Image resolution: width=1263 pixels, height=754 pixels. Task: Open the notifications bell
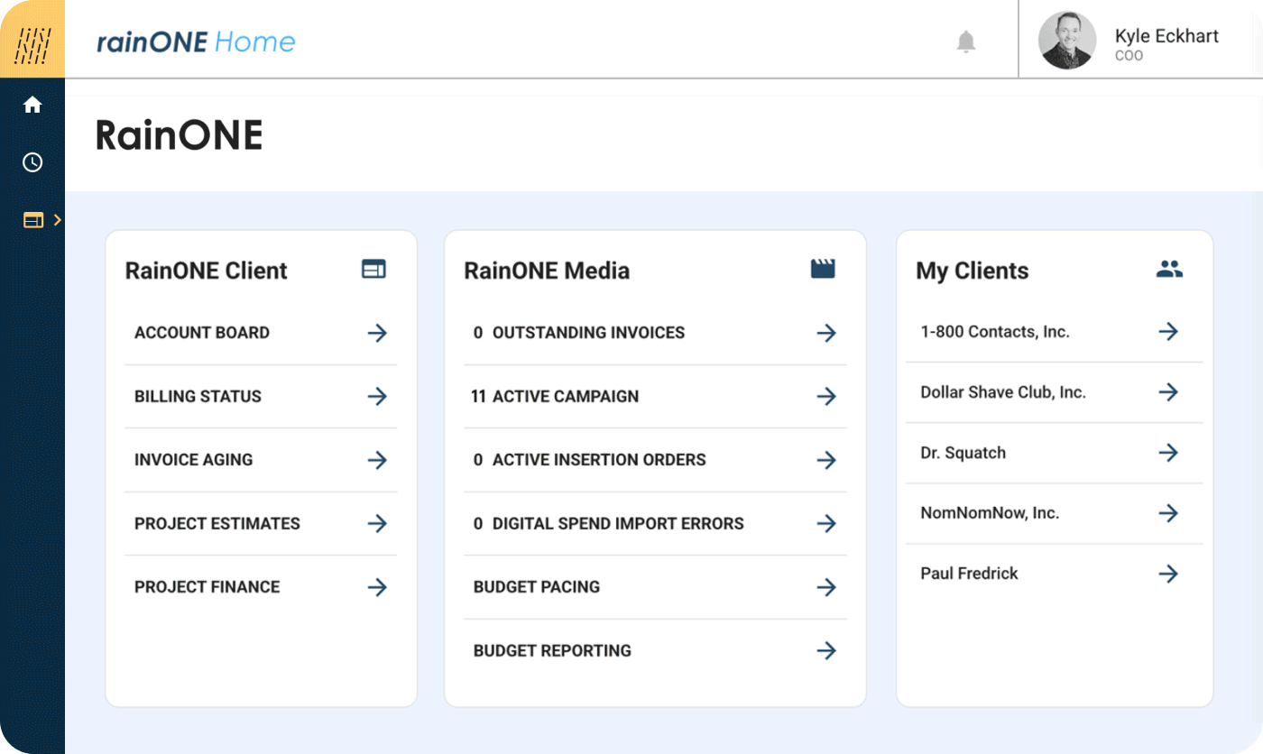(966, 41)
